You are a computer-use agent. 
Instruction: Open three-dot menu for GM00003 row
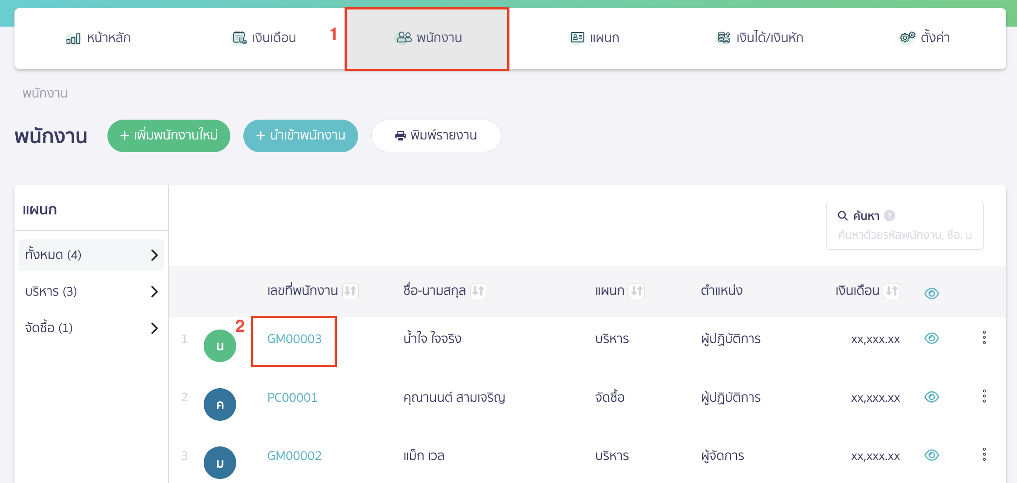click(x=984, y=338)
